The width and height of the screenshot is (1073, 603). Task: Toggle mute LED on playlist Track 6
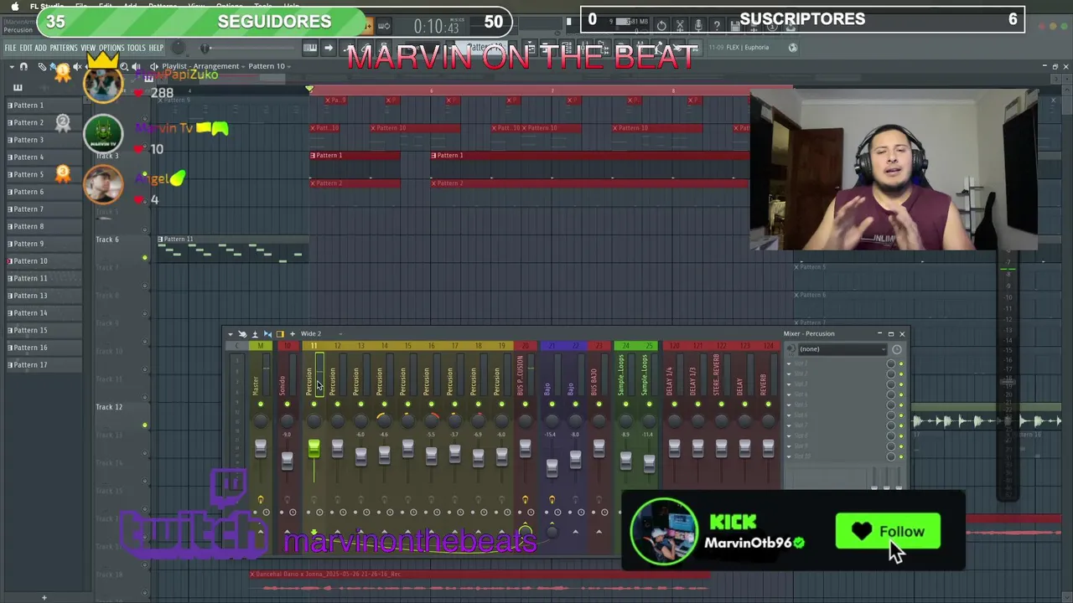click(x=145, y=257)
